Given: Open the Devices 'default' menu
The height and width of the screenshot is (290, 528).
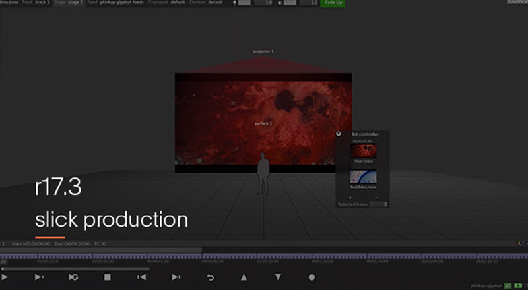Looking at the screenshot, I should [x=214, y=3].
